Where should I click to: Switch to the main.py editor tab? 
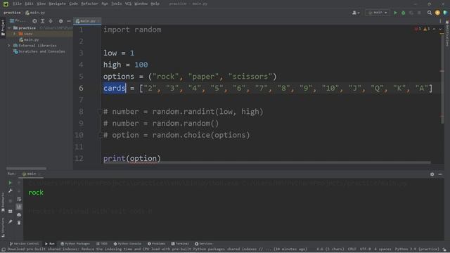click(87, 21)
